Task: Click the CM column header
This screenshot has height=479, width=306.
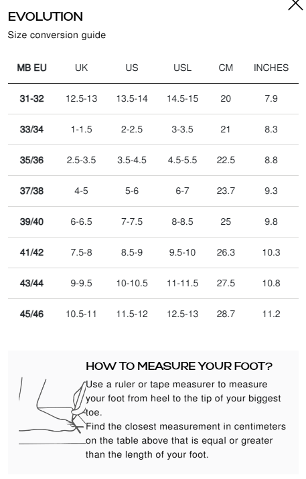Action: [226, 68]
